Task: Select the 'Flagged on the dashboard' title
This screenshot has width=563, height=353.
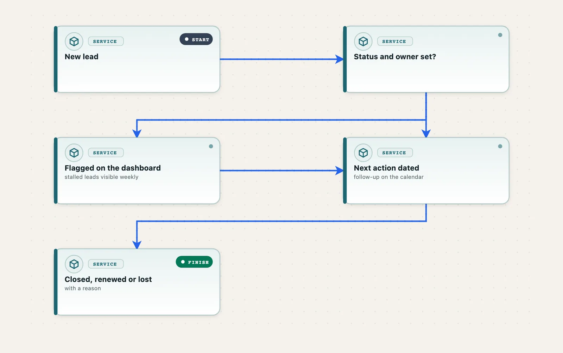Action: 113,168
